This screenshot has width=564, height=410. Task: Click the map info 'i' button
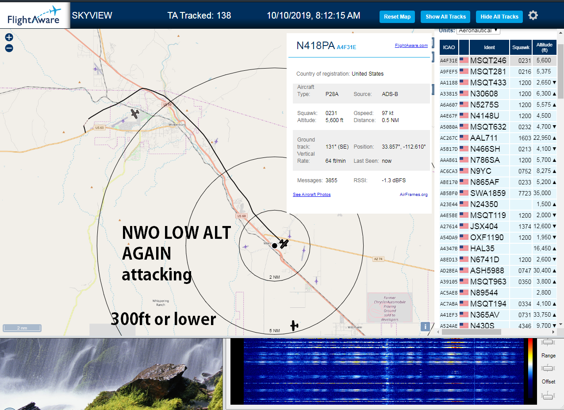point(425,326)
